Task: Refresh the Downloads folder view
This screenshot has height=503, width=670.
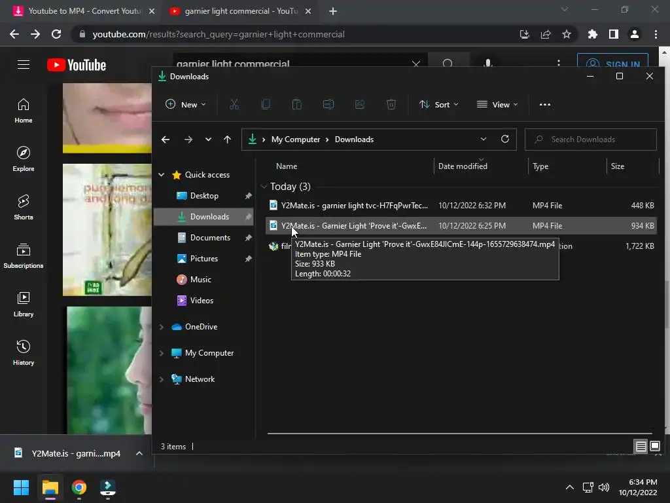Action: pyautogui.click(x=505, y=139)
